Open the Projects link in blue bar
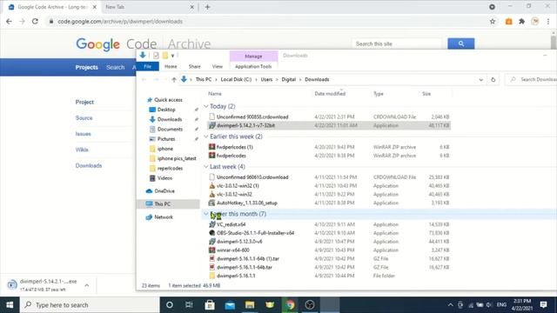Screen dimensions: 557x313 (x=86, y=67)
